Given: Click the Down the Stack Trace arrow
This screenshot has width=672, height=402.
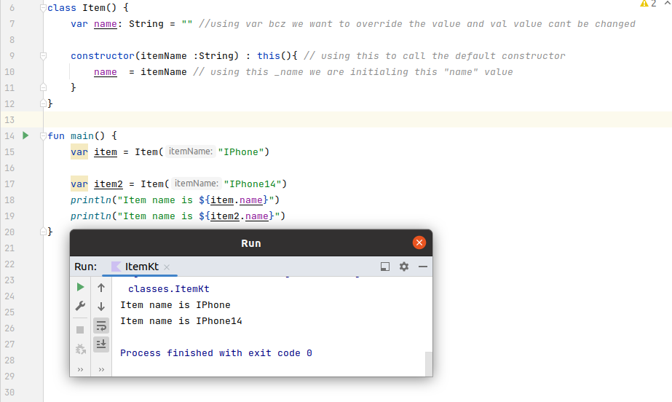Looking at the screenshot, I should coord(101,307).
